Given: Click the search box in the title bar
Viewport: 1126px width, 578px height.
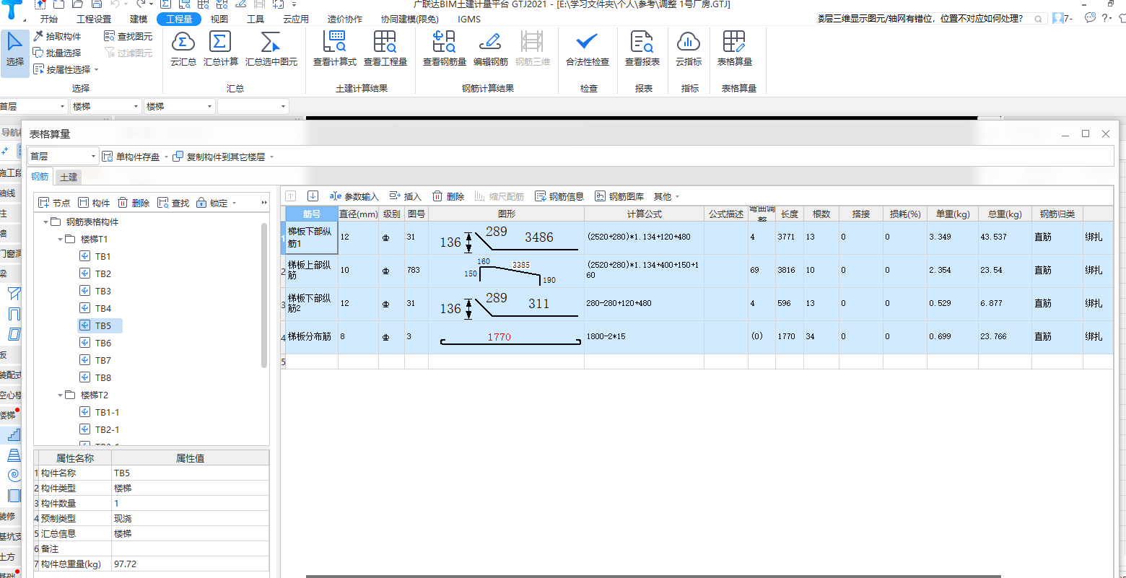Looking at the screenshot, I should [932, 19].
